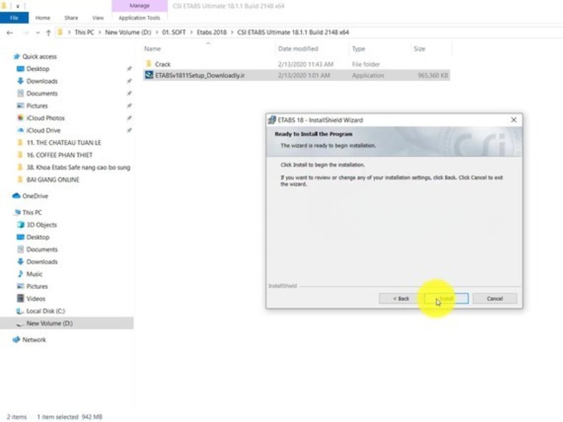This screenshot has height=422, width=563.
Task: Sort files by the Date modified column
Action: [x=298, y=49]
